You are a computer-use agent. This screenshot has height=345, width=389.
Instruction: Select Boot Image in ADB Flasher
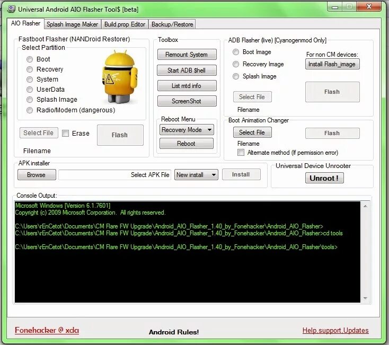[x=236, y=52]
